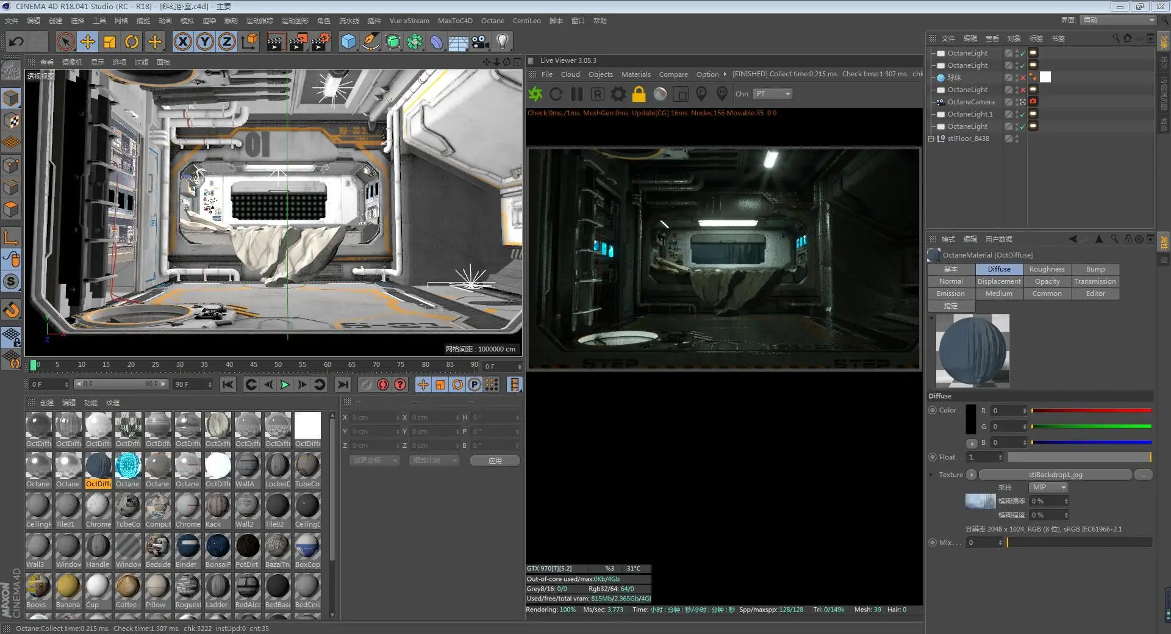Image resolution: width=1171 pixels, height=634 pixels.
Task: Select the Color radio button under Diffuse
Action: pyautogui.click(x=933, y=410)
